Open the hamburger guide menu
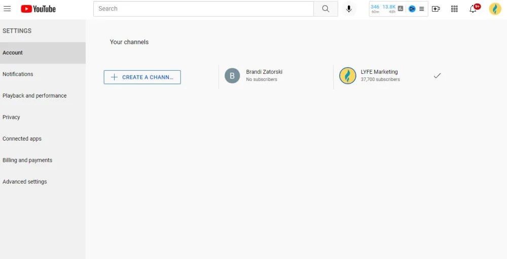The width and height of the screenshot is (507, 259). 7,9
